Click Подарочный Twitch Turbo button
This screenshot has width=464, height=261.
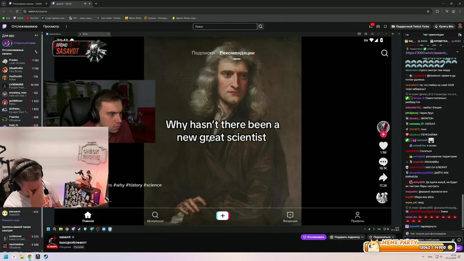click(x=410, y=26)
